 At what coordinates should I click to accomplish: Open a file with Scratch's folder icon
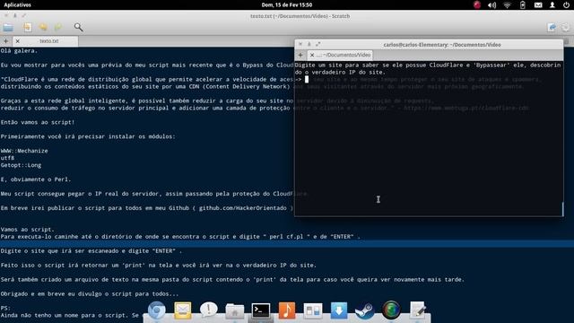click(x=8, y=28)
